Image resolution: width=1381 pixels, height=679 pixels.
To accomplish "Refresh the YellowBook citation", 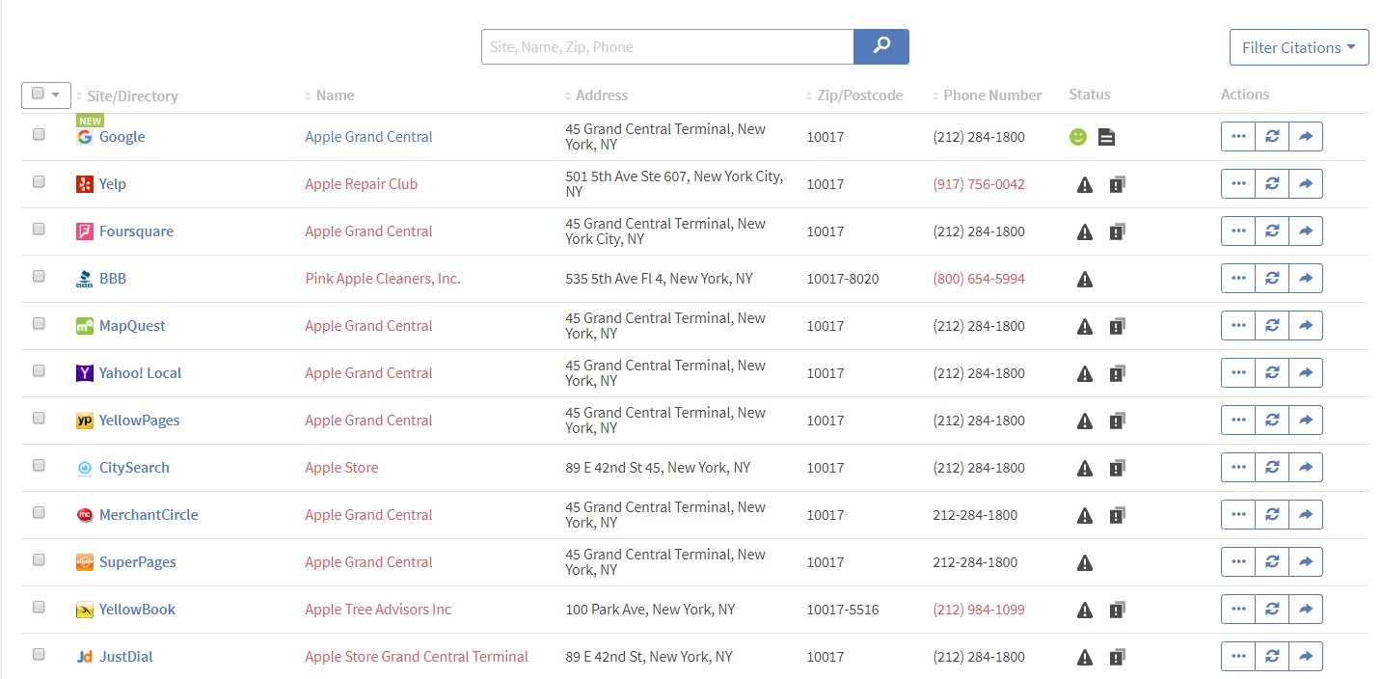I will point(1272,610).
